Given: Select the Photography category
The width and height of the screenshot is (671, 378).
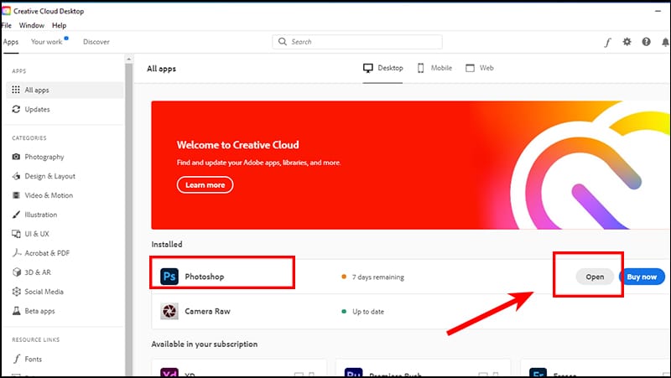Looking at the screenshot, I should pos(43,157).
